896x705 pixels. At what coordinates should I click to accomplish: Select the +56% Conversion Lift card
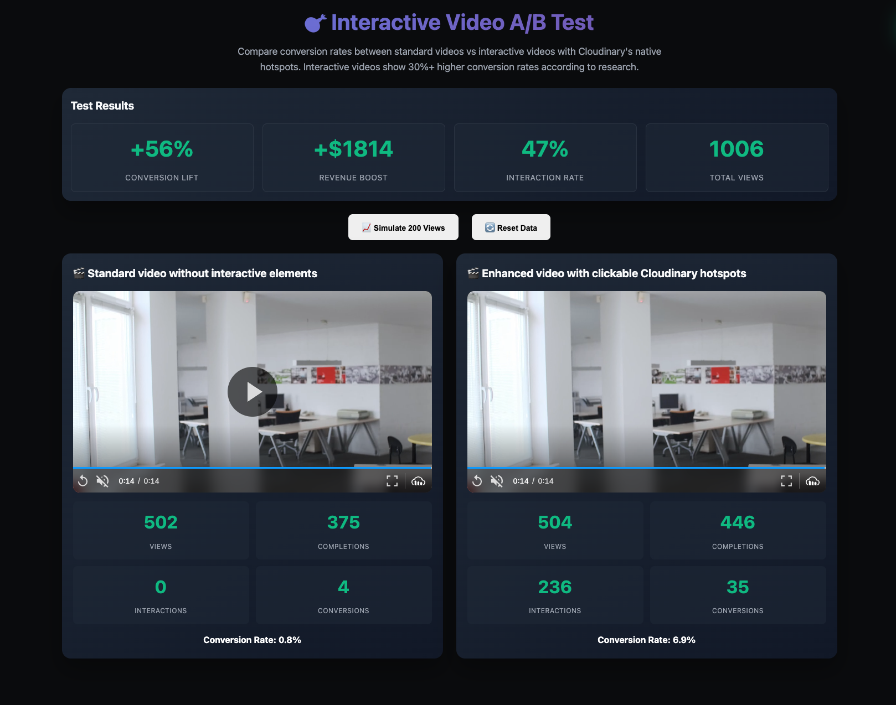click(162, 158)
